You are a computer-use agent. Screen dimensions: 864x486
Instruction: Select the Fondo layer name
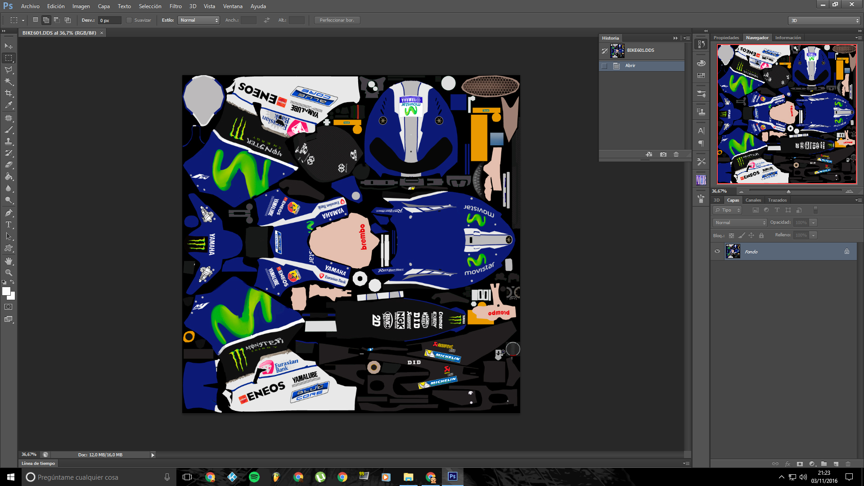[x=751, y=252]
